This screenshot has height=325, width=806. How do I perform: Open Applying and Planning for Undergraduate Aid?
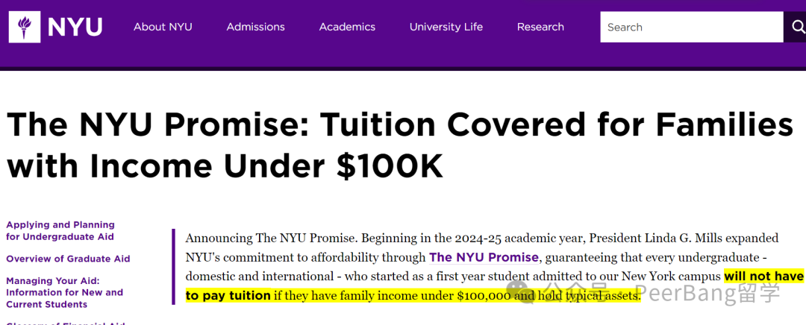pyautogui.click(x=60, y=230)
